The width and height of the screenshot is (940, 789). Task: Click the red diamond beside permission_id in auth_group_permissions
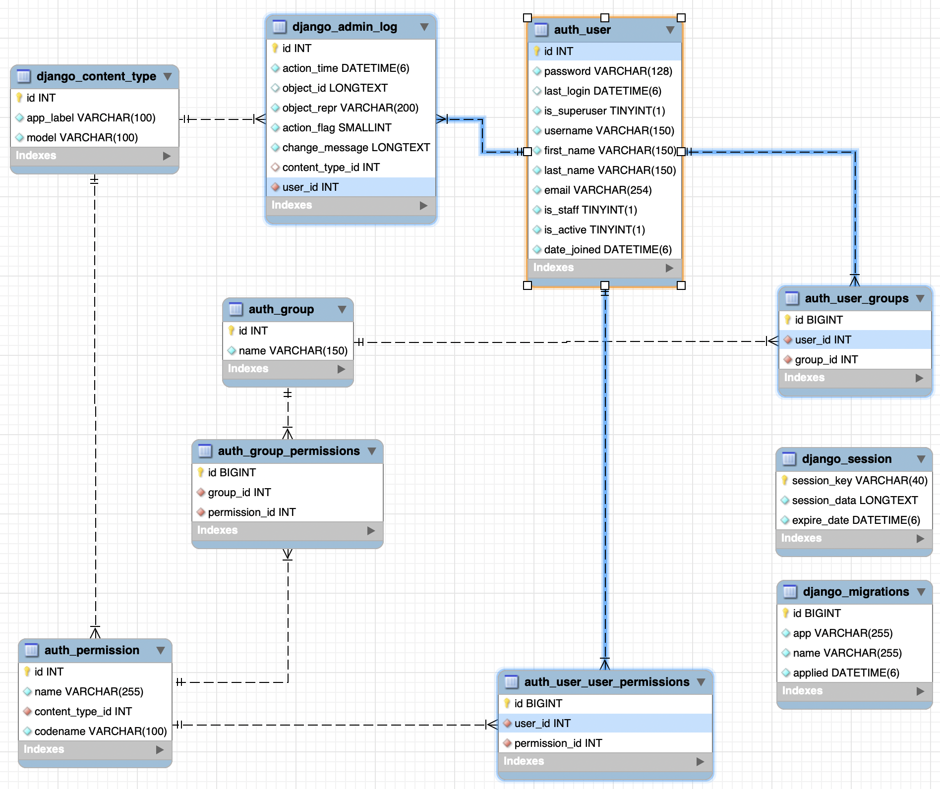point(201,512)
